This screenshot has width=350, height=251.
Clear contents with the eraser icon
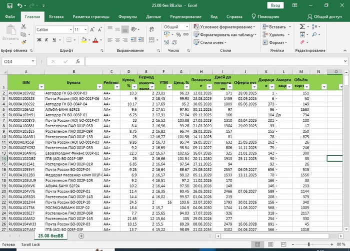(302, 42)
